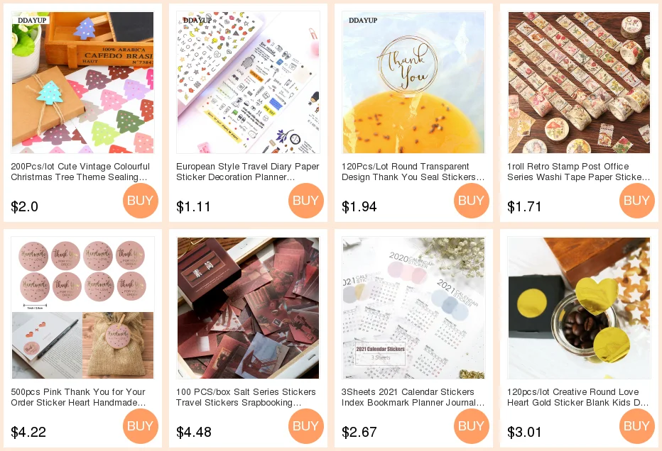
Task: Open the Christmas tree stickers product image
Action: tap(82, 83)
